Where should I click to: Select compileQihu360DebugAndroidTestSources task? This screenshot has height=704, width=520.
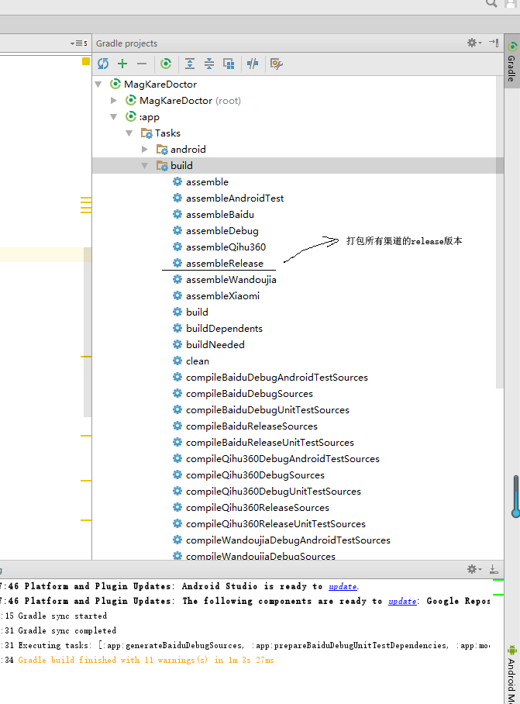283,459
